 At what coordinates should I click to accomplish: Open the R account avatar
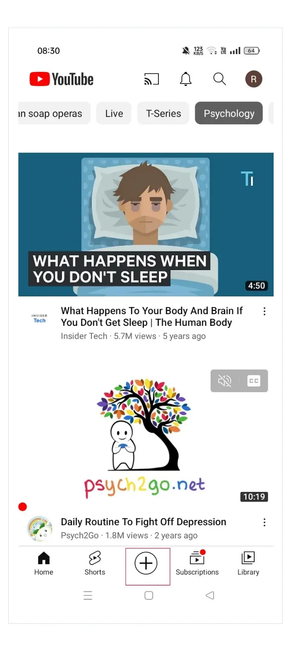[x=254, y=79]
